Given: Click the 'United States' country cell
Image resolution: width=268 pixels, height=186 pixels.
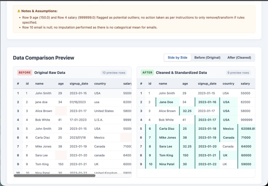Looking at the screenshot, I should 104,111.
